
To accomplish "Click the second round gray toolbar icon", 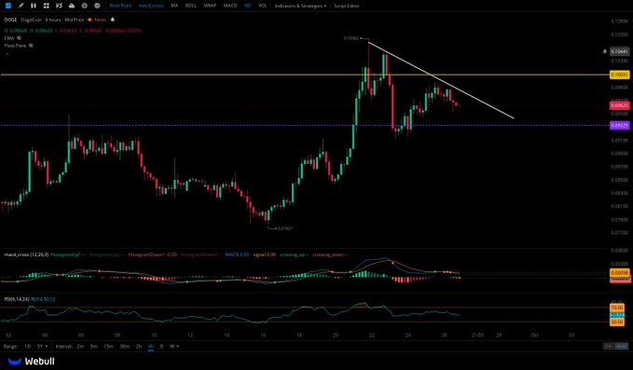I will [x=97, y=6].
